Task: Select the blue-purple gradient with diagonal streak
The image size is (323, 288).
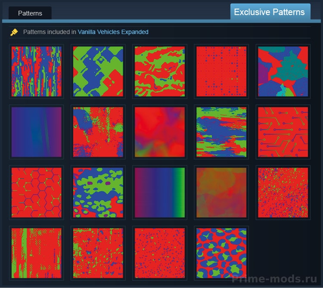Action: pyautogui.click(x=37, y=132)
